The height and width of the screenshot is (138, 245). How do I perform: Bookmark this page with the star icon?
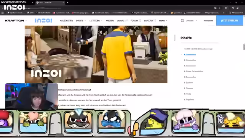[x=220, y=8]
